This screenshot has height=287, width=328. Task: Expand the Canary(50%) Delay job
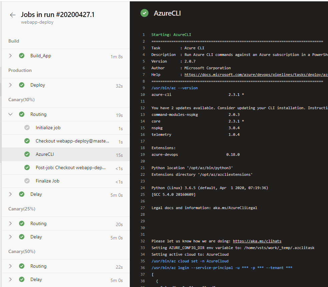(10, 279)
